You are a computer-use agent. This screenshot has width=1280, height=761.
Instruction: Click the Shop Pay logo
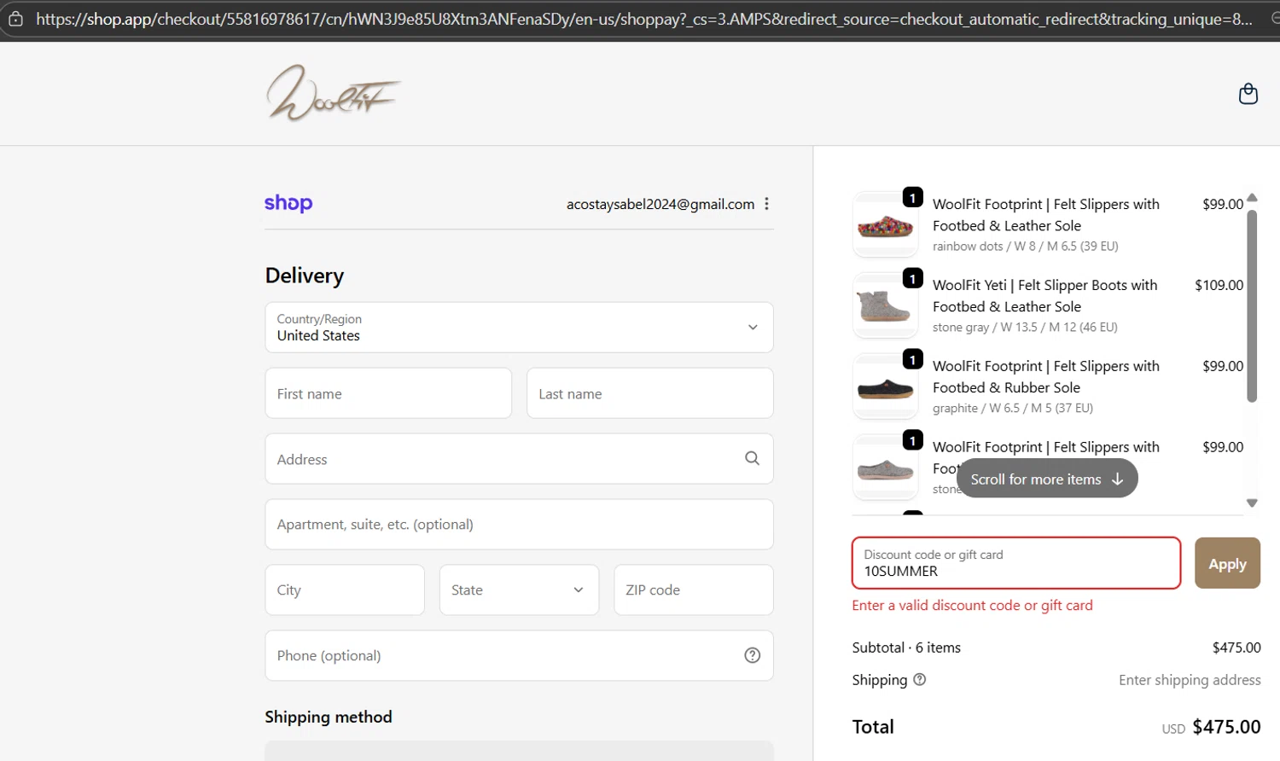coord(288,203)
